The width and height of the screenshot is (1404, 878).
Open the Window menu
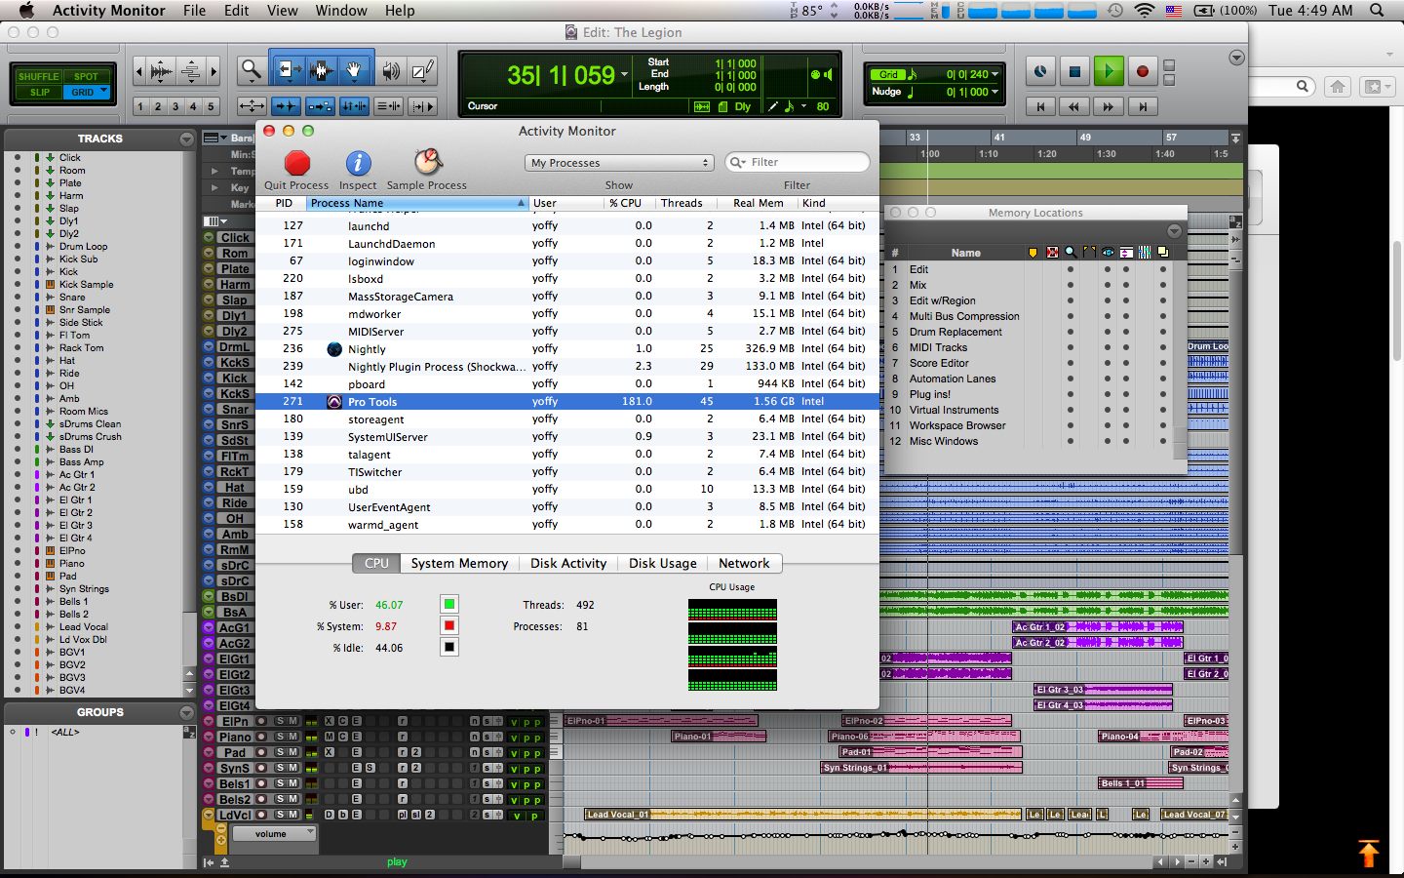pos(341,11)
